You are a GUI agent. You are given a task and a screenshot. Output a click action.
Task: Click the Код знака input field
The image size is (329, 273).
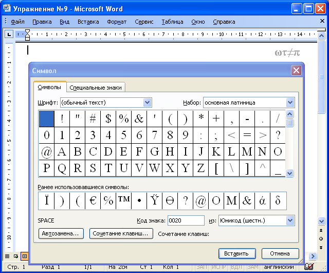[186, 220]
